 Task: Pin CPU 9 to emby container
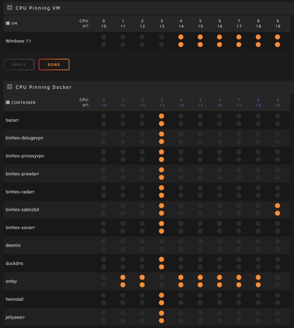[x=277, y=277]
